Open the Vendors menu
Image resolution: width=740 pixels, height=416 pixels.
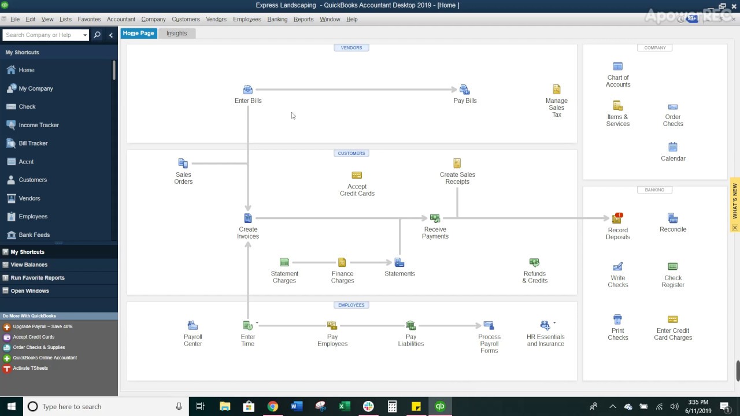[x=216, y=19]
